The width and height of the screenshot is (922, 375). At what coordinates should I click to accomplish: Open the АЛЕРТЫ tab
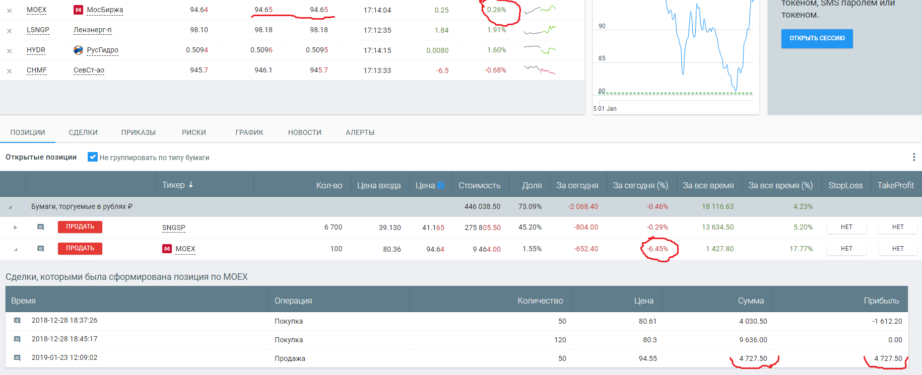(x=360, y=132)
